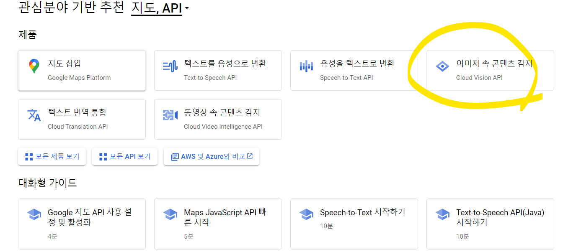Open Maps JavaScript API 빠른 시작 guide
The width and height of the screenshot is (581, 252).
[218, 224]
